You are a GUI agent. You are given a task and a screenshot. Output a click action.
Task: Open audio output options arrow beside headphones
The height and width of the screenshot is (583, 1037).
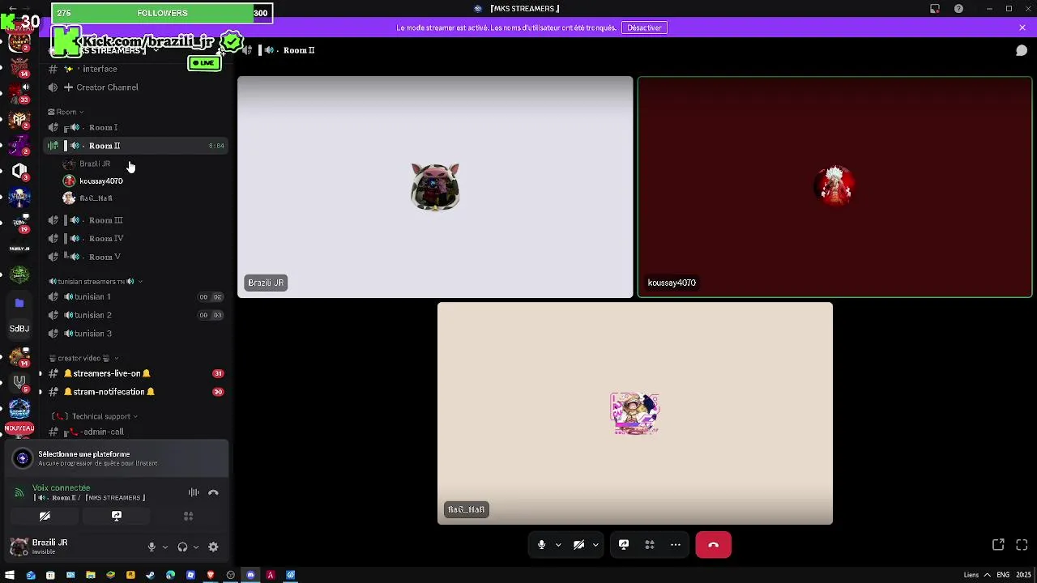pos(195,547)
